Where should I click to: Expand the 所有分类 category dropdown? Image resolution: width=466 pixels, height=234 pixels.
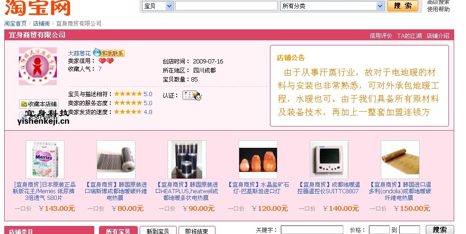(332, 6)
